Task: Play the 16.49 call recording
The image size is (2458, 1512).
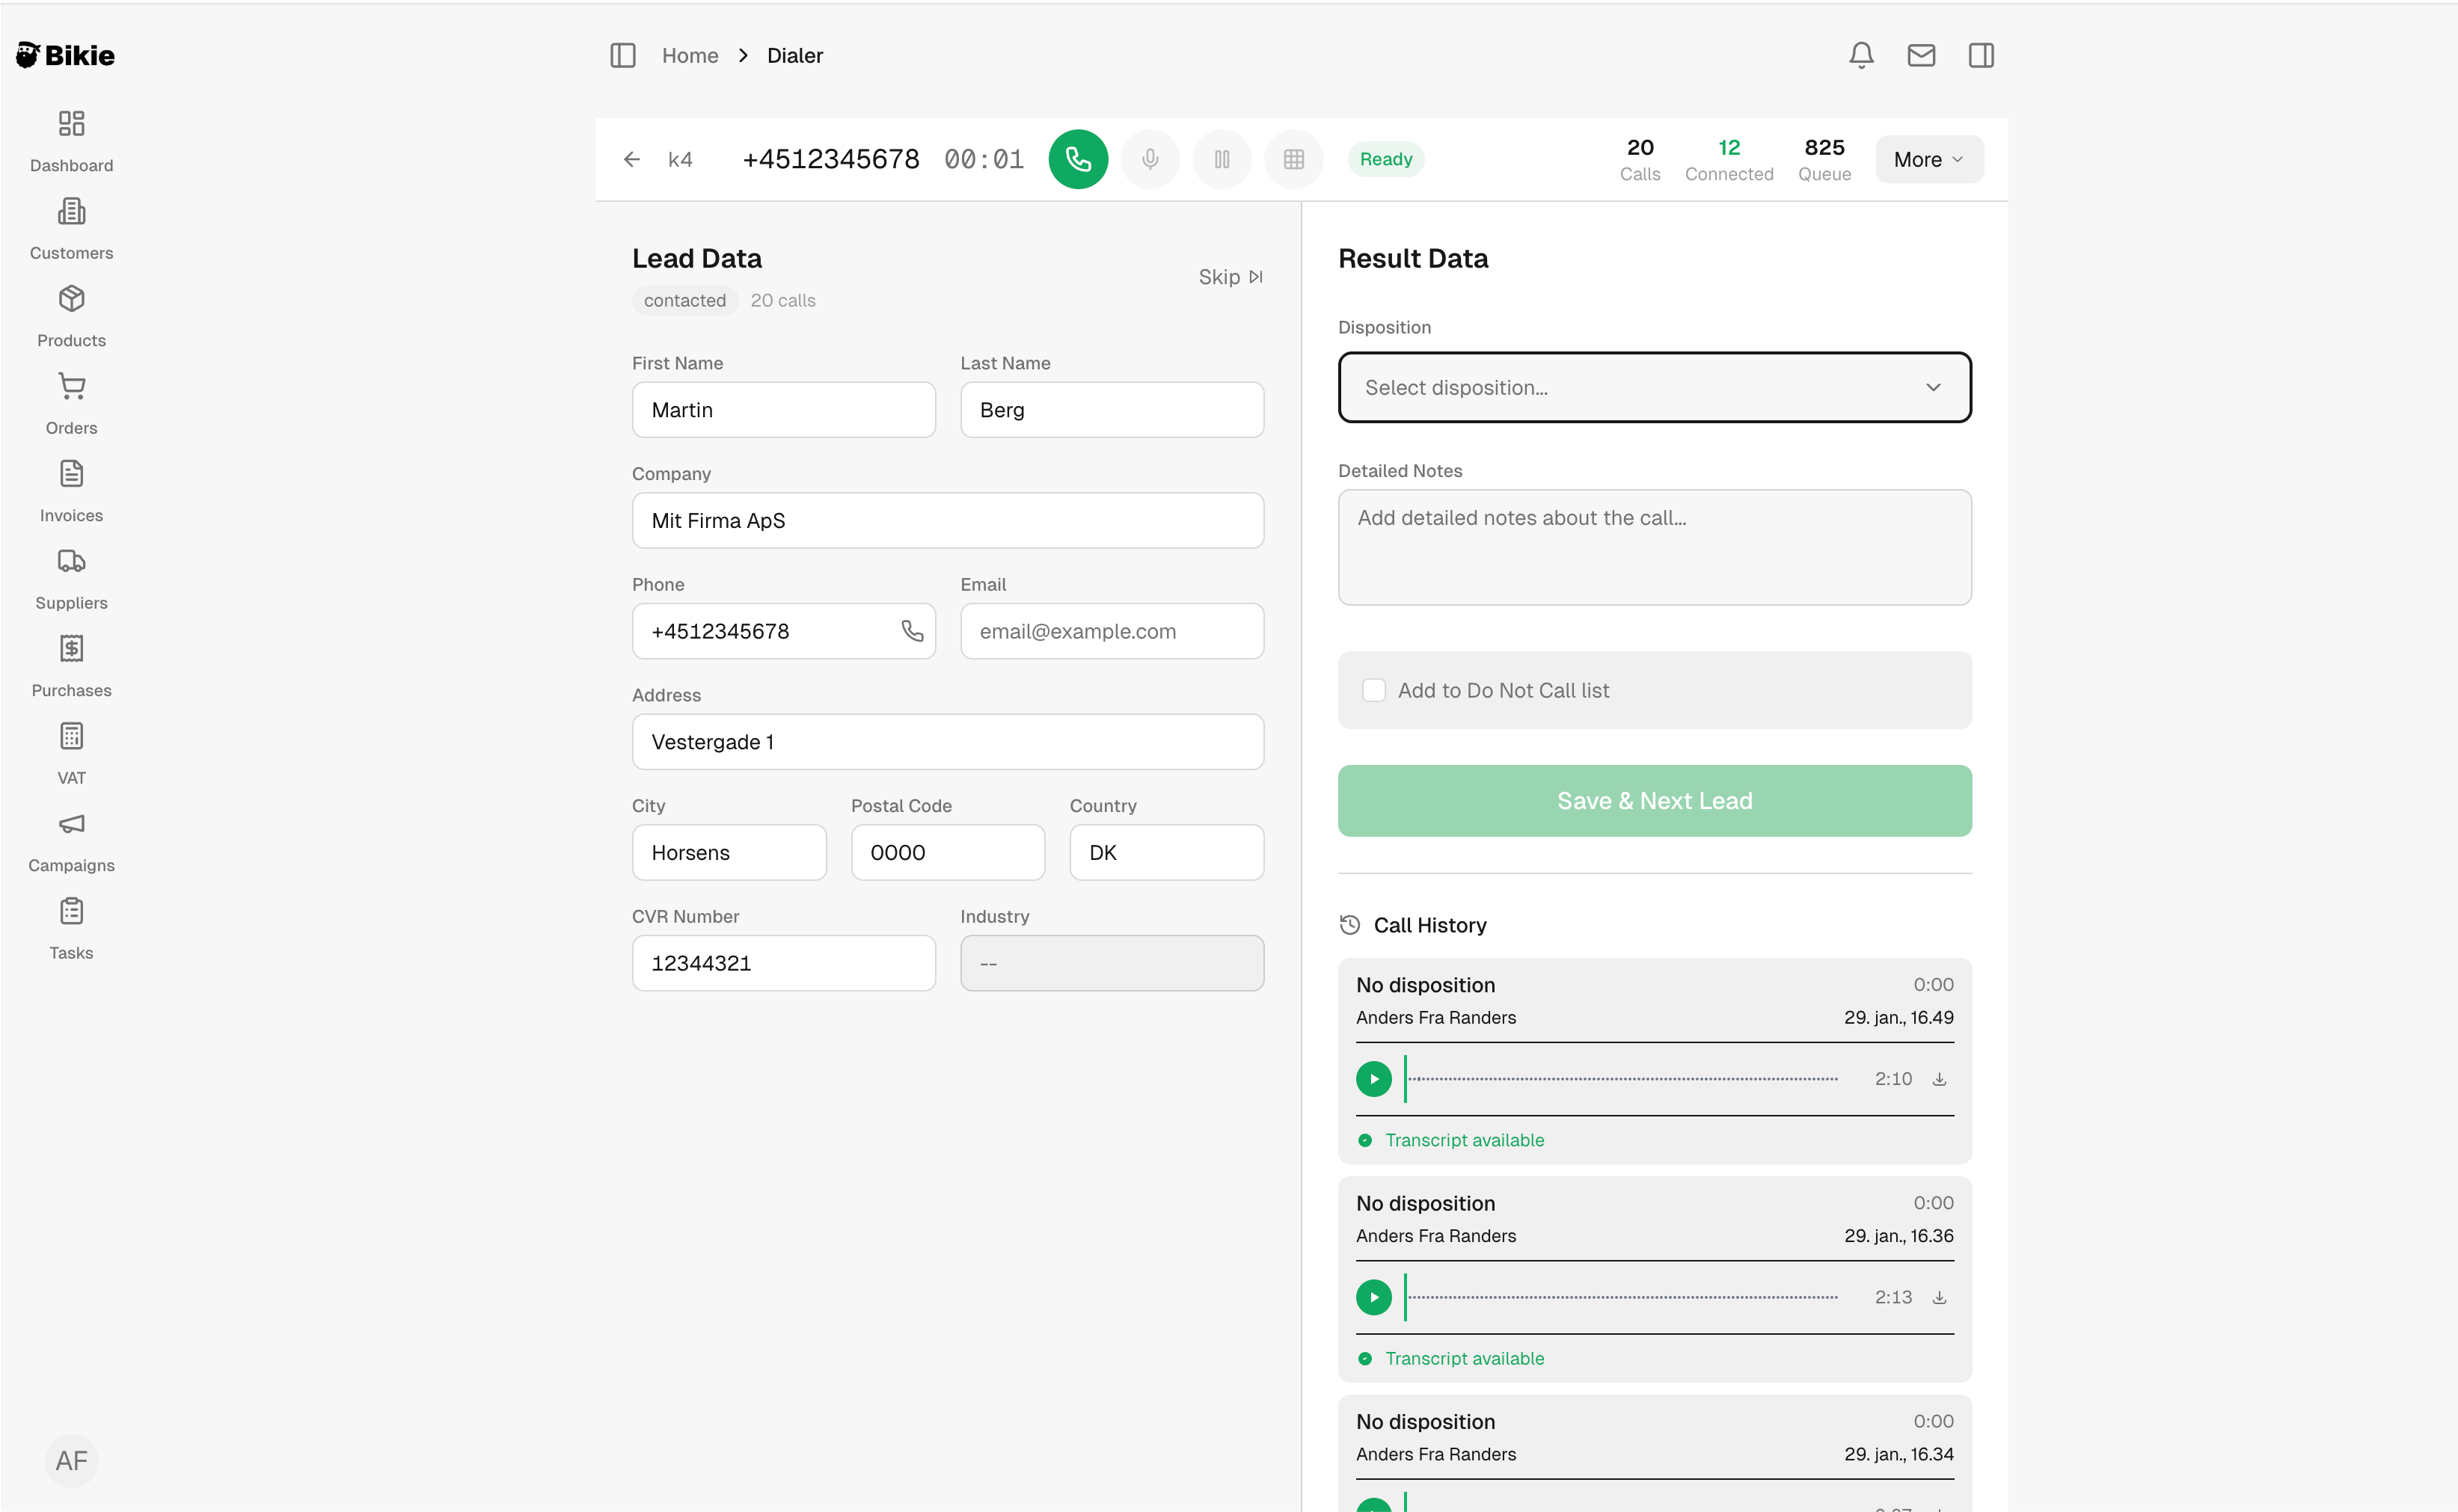Action: pos(1373,1079)
